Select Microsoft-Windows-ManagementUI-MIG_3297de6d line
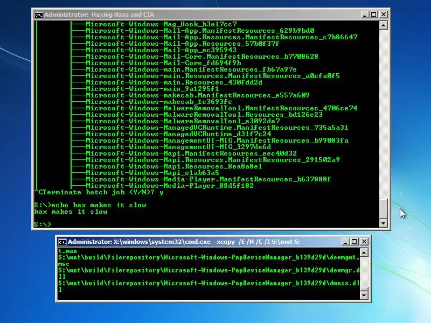The height and width of the screenshot is (323, 431). point(178,146)
